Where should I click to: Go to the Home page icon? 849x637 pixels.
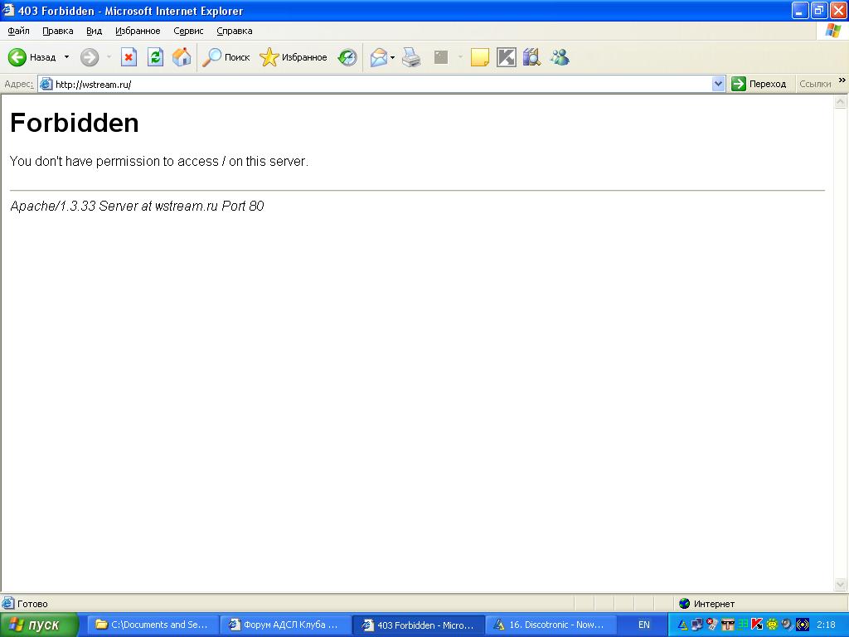click(182, 57)
